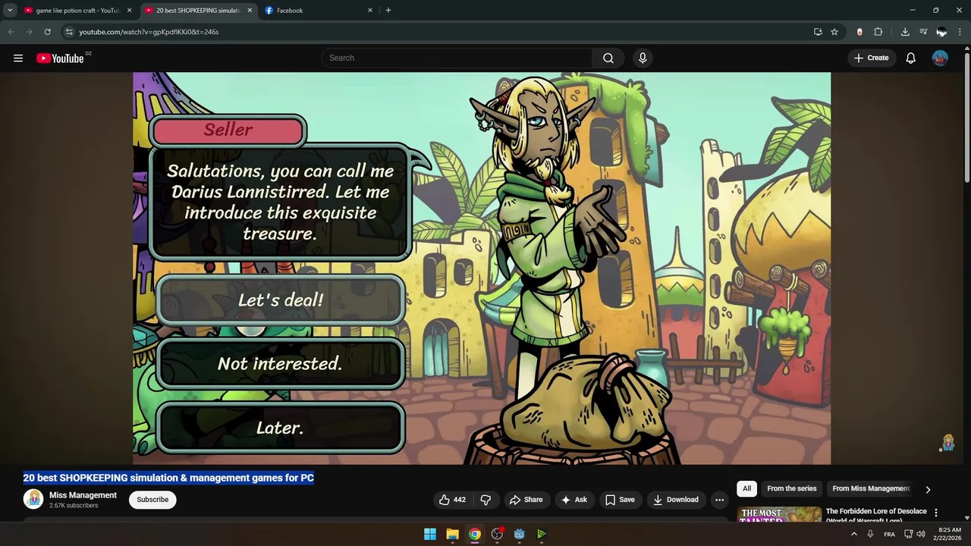Click the install app icon in address bar

pos(818,32)
